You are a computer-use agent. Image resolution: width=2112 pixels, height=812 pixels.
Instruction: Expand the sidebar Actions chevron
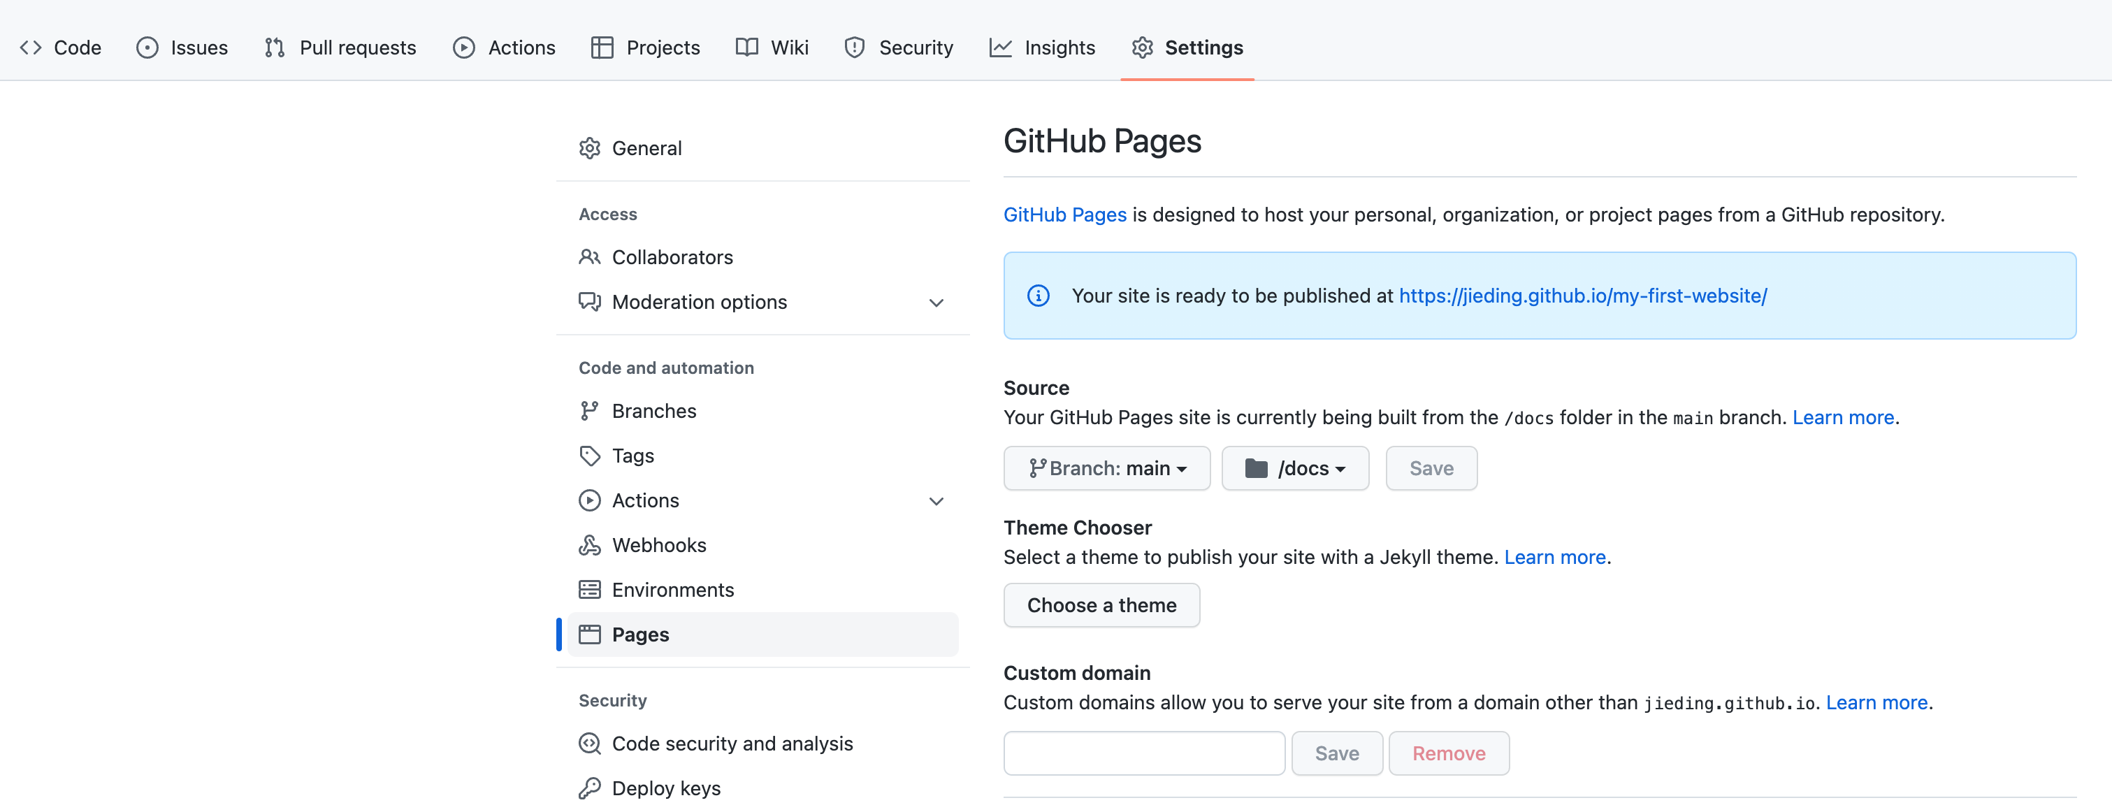pyautogui.click(x=936, y=500)
